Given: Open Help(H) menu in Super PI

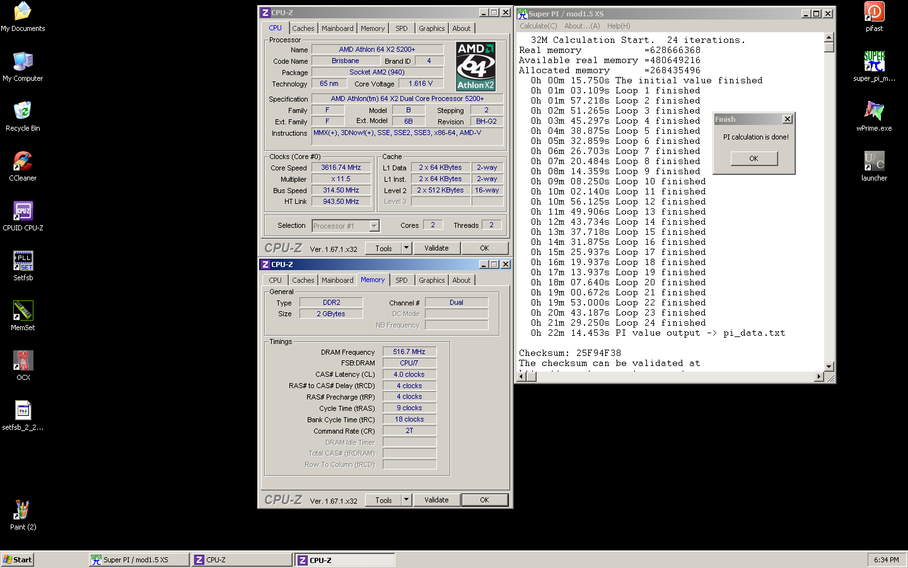Looking at the screenshot, I should coord(619,26).
